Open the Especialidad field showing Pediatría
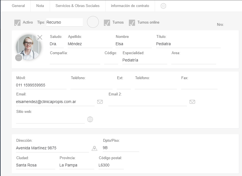 [145, 60]
